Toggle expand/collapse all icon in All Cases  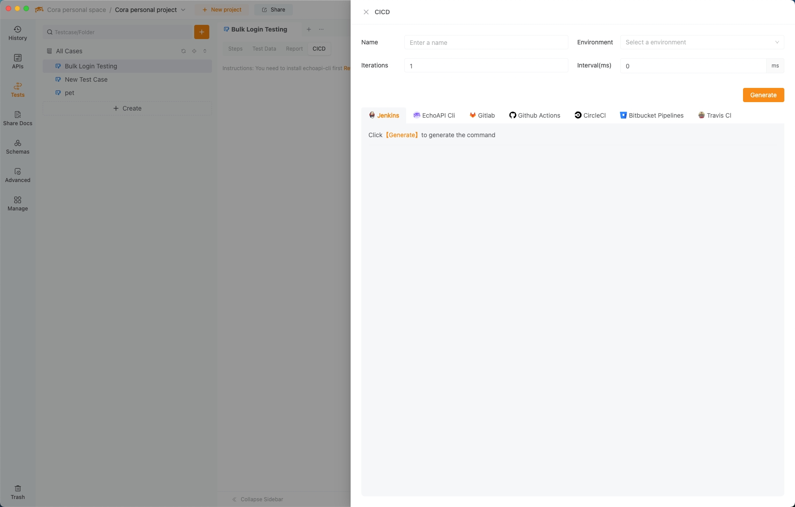click(205, 51)
